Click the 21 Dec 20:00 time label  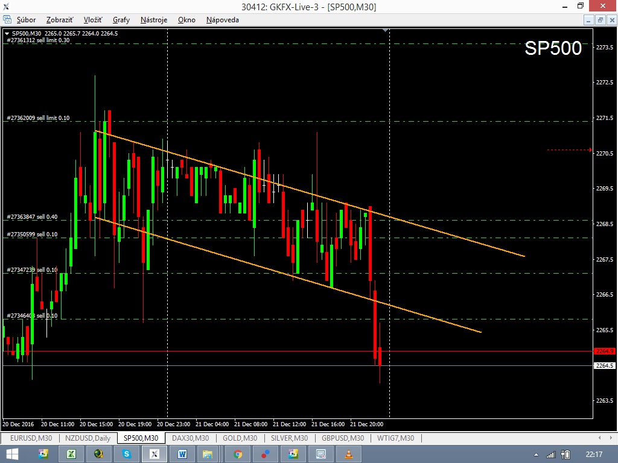coord(366,424)
